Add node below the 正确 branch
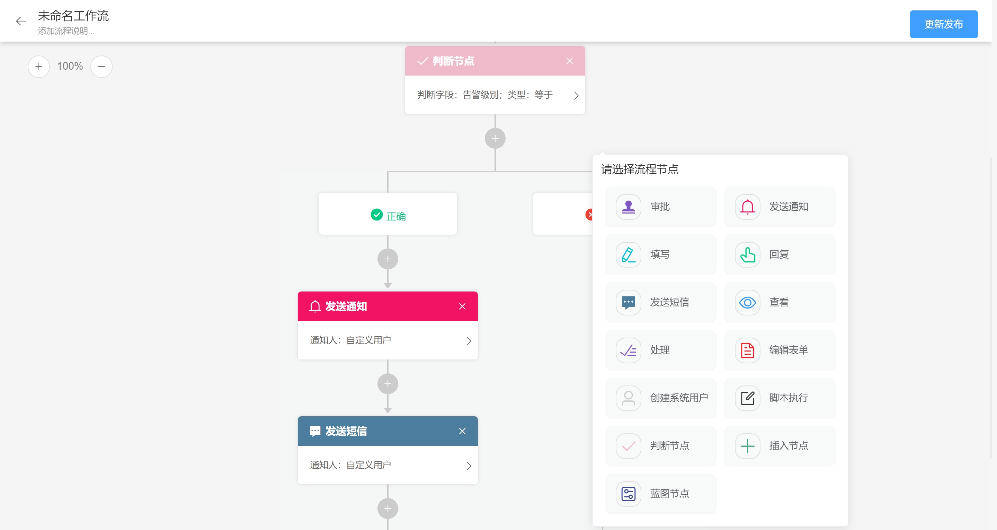Image resolution: width=997 pixels, height=530 pixels. click(x=388, y=259)
